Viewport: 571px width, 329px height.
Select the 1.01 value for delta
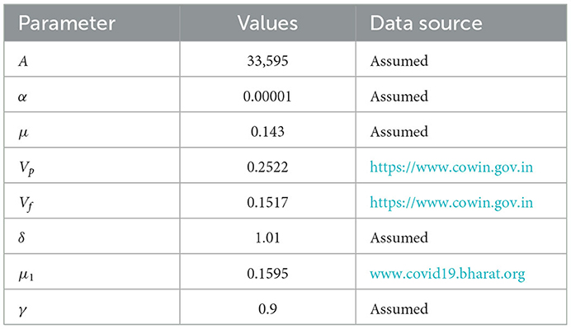tap(267, 238)
